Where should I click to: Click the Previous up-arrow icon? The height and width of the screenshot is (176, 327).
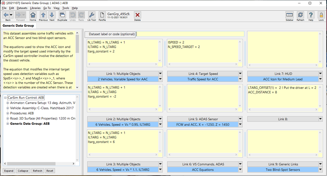pyautogui.click(x=43, y=15)
